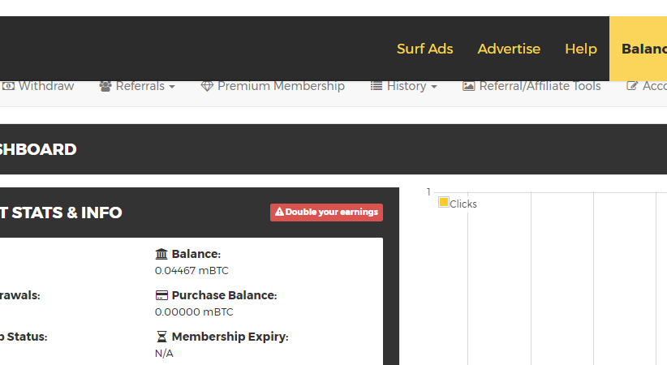Click the credit card icon beside Purchase Balance
Image resolution: width=667 pixels, height=365 pixels.
click(x=161, y=295)
